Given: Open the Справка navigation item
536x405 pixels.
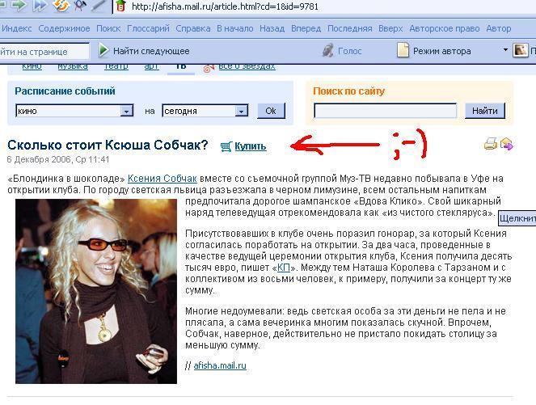Looking at the screenshot, I should [192, 28].
